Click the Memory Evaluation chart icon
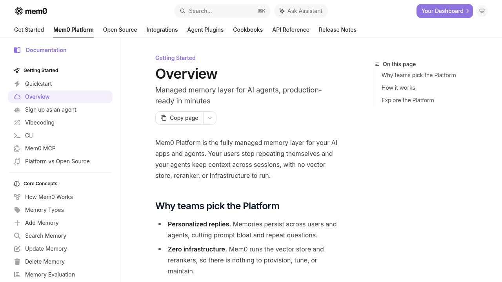 pos(17,275)
